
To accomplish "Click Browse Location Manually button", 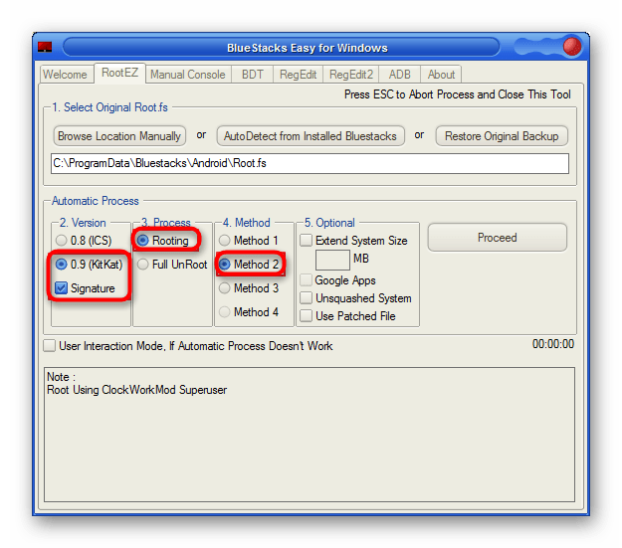I will 119,136.
